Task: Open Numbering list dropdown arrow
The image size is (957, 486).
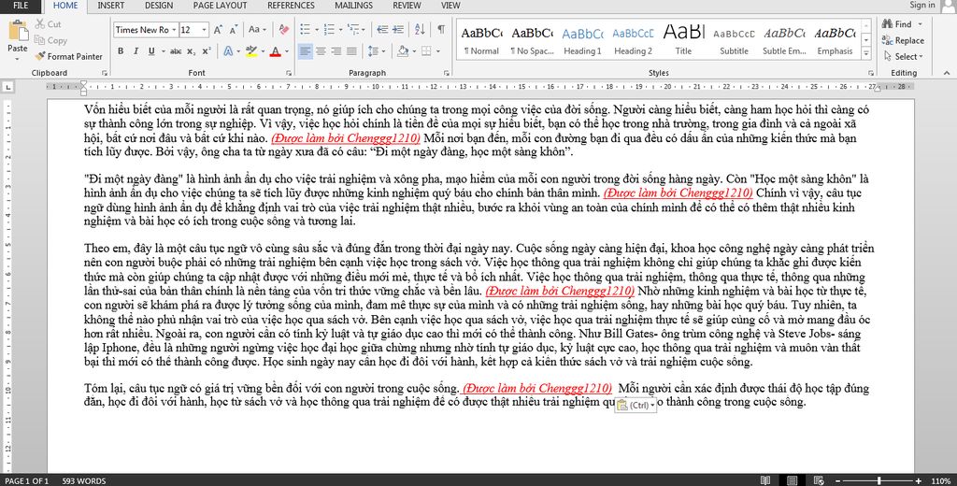Action: point(340,29)
